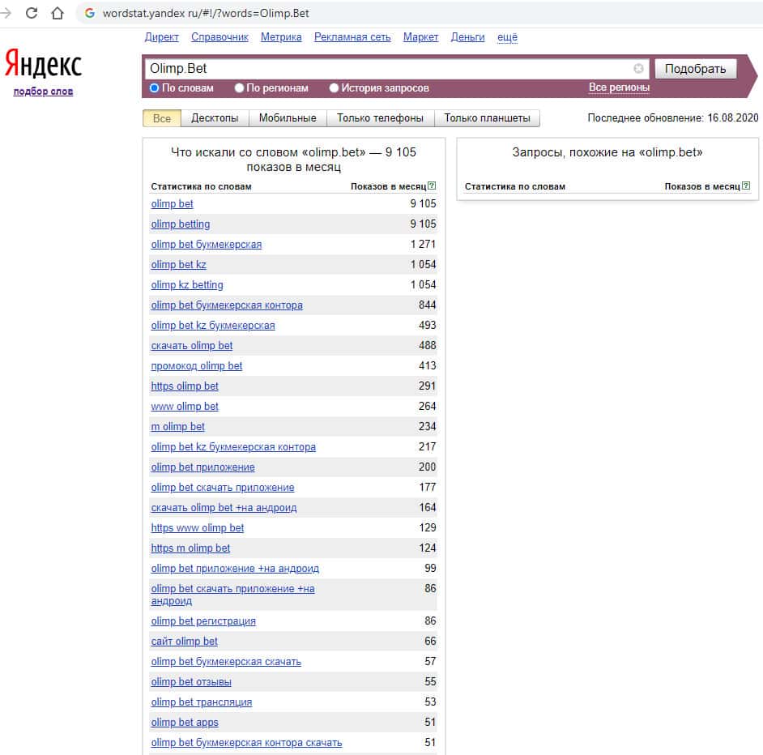This screenshot has height=755, width=763.
Task: Reload the page with browser refresh icon
Action: [x=32, y=13]
